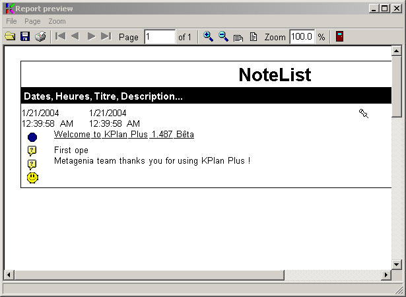This screenshot has width=406, height=297.
Task: Zoom in with the plus magnifier icon
Action: (x=208, y=36)
